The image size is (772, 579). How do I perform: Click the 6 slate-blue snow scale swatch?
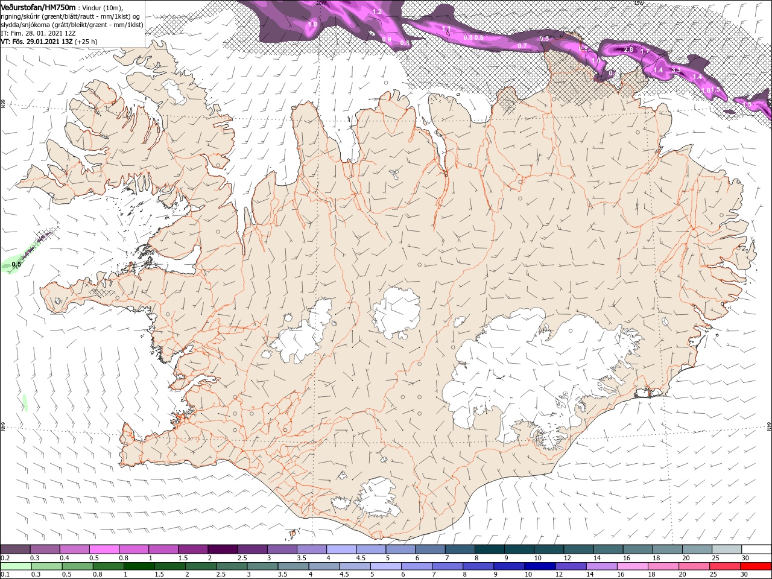[429, 549]
